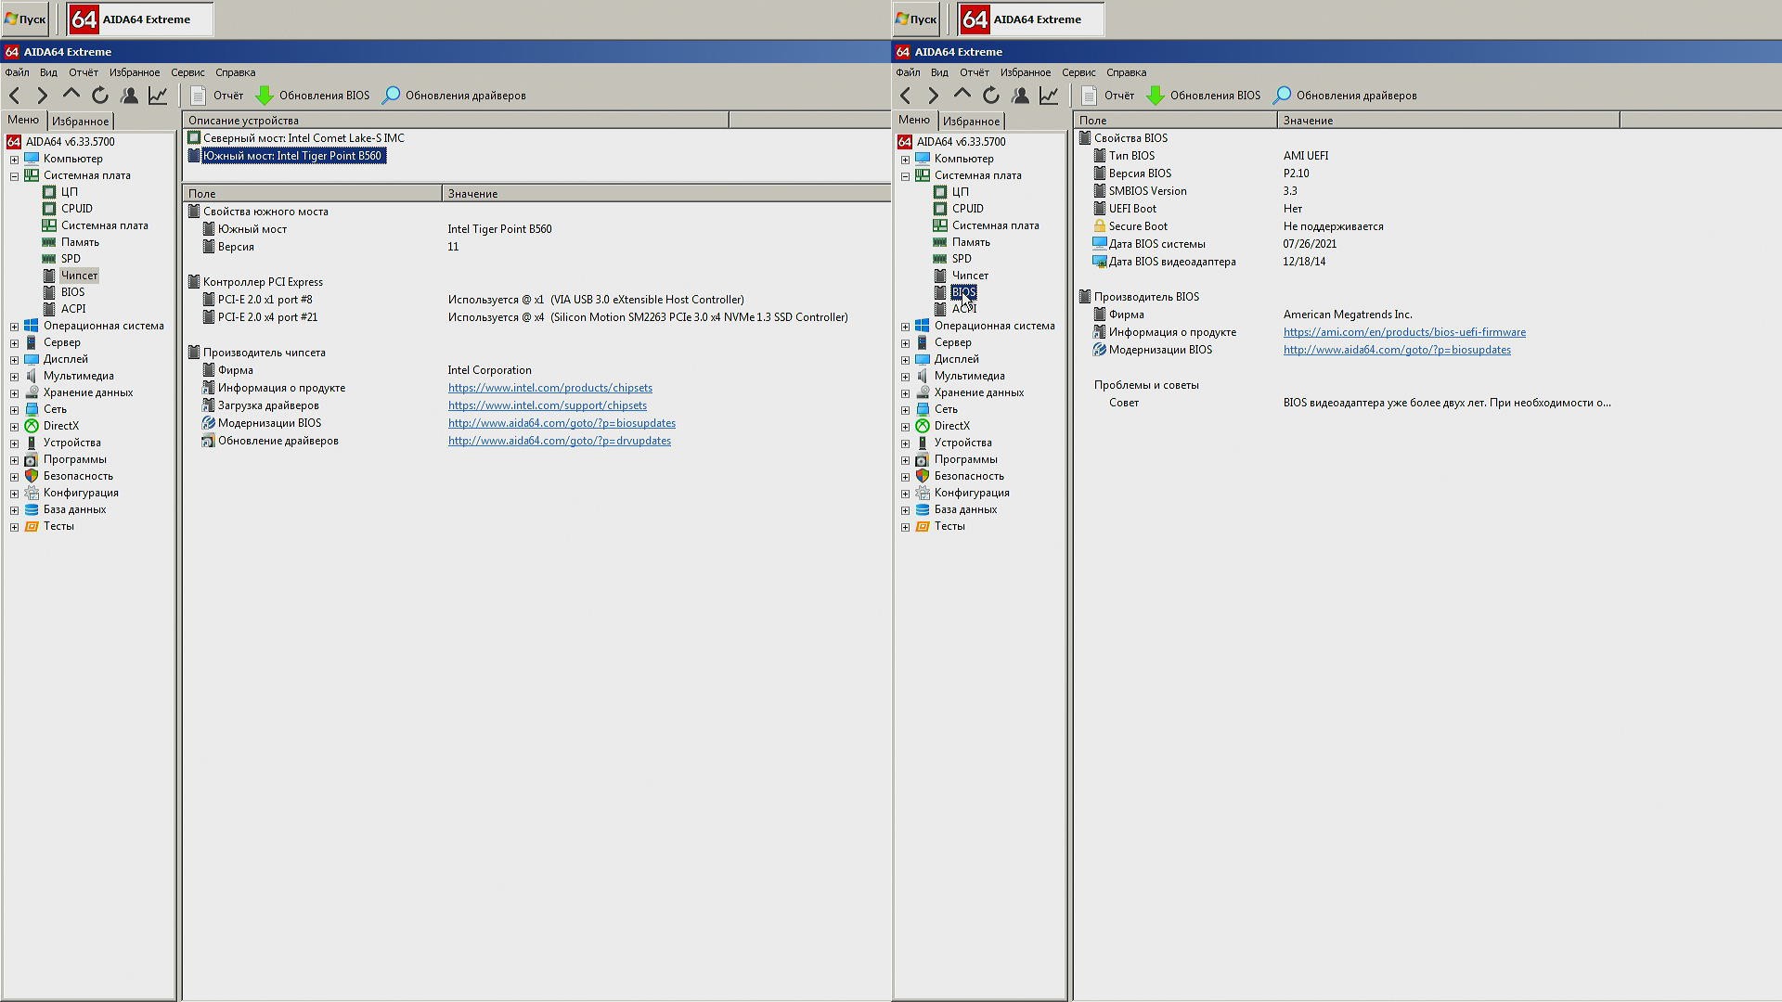This screenshot has width=1782, height=1002.
Task: Collapse Системная плата node in right window tree
Action: (x=905, y=176)
